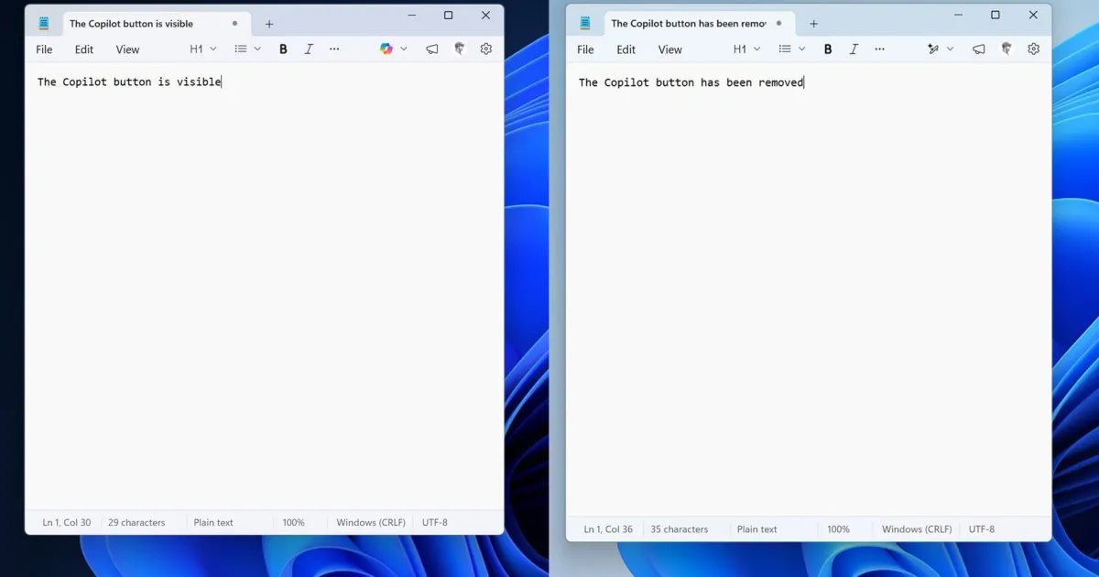Expand the H1 heading dropdown in the right Notepad window
1099x577 pixels.
[x=747, y=49]
